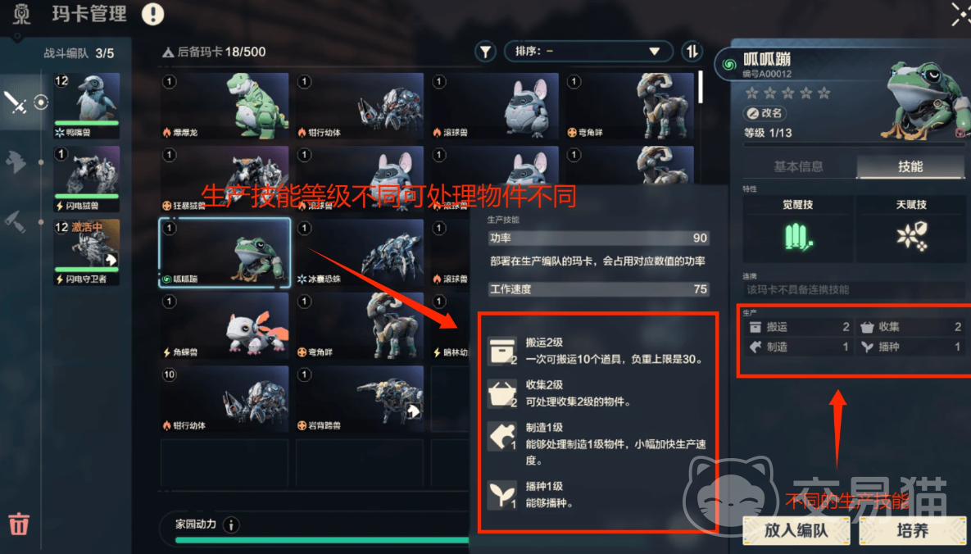Click the card list scrollbar
This screenshot has width=971, height=554.
click(x=701, y=88)
